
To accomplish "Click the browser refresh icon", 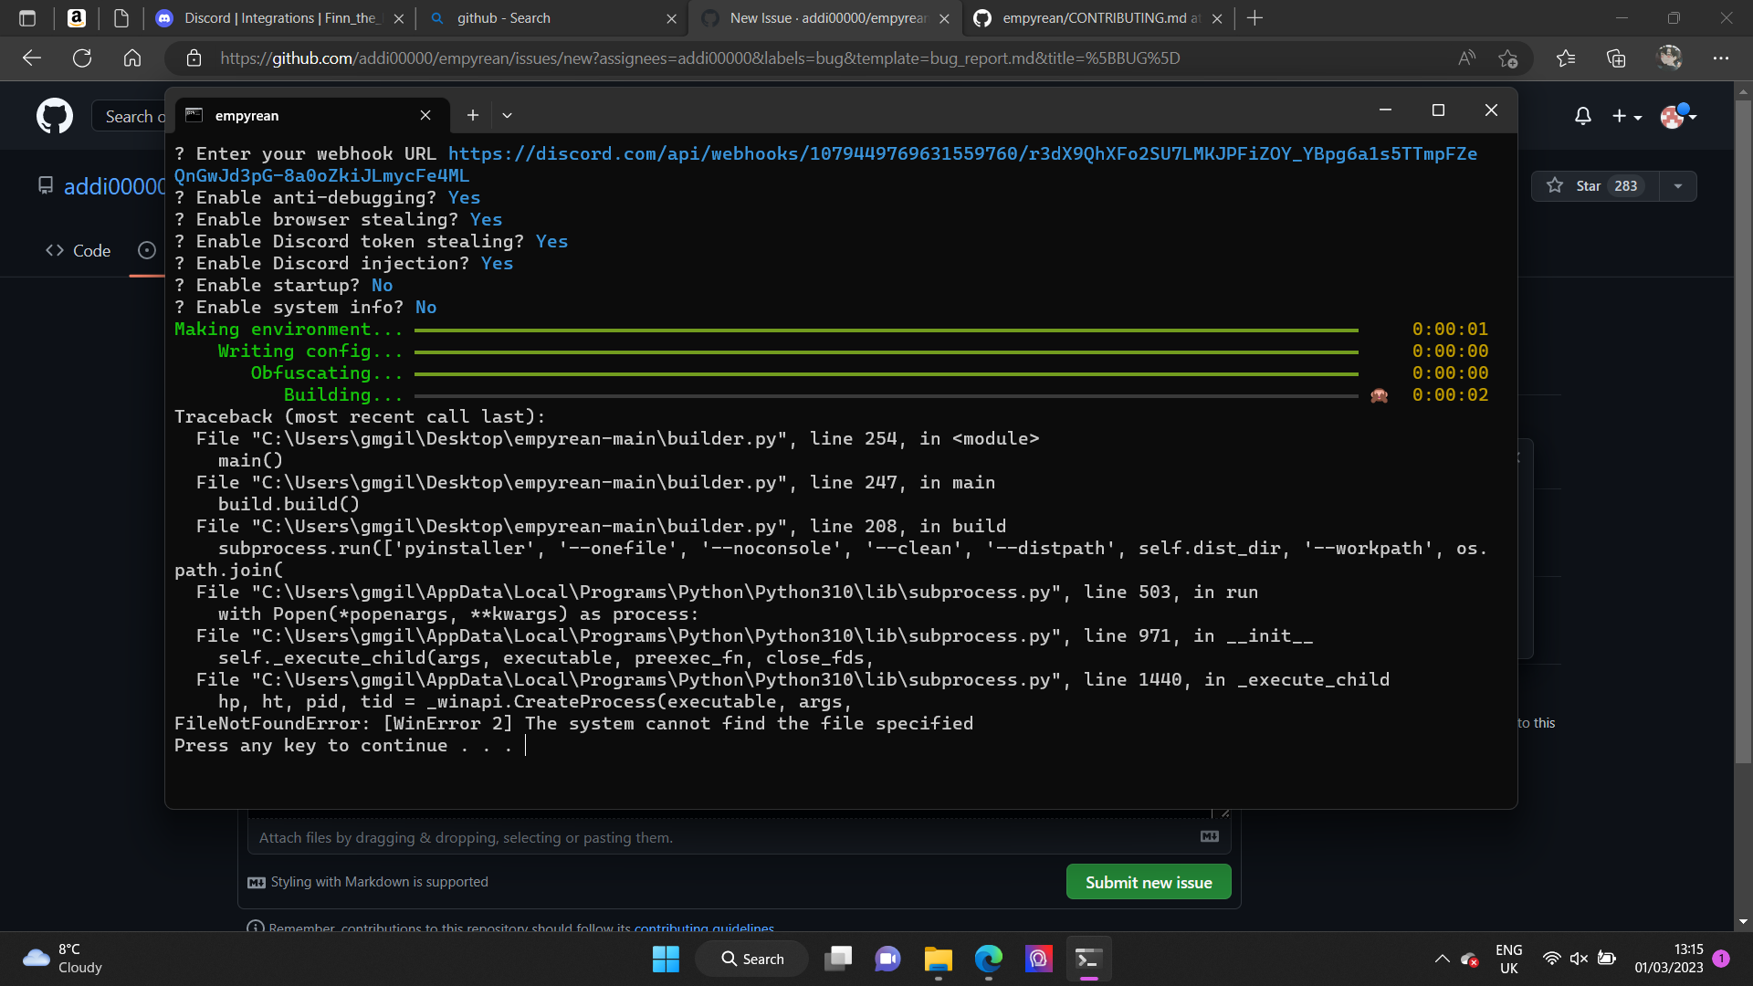I will point(82,58).
